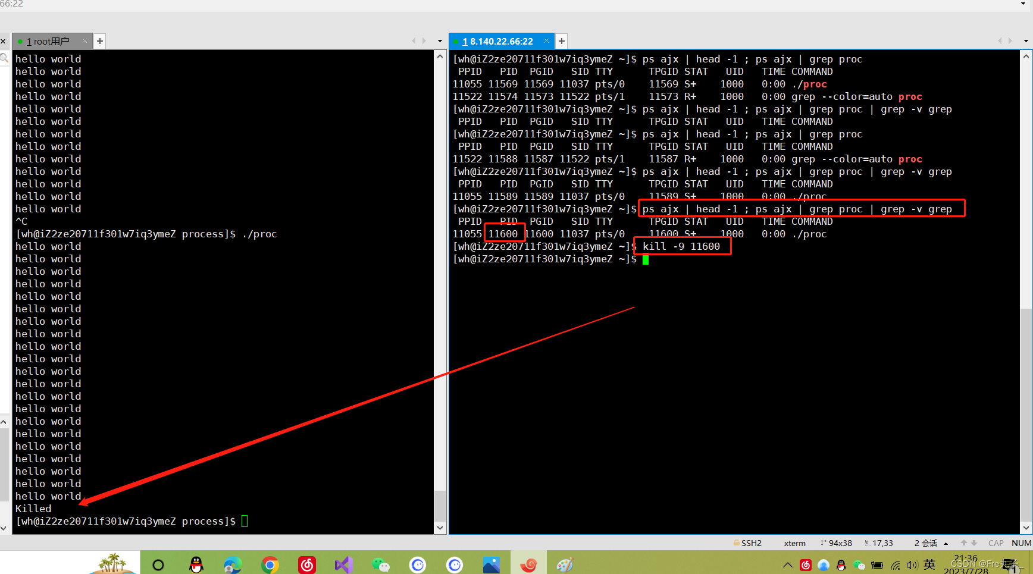Open Microsoft Edge from the taskbar
1033x574 pixels.
pyautogui.click(x=233, y=564)
